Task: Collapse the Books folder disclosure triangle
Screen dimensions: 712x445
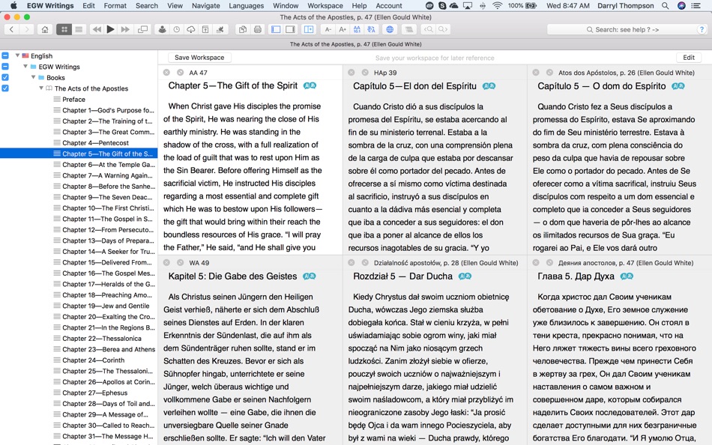Action: pos(33,78)
